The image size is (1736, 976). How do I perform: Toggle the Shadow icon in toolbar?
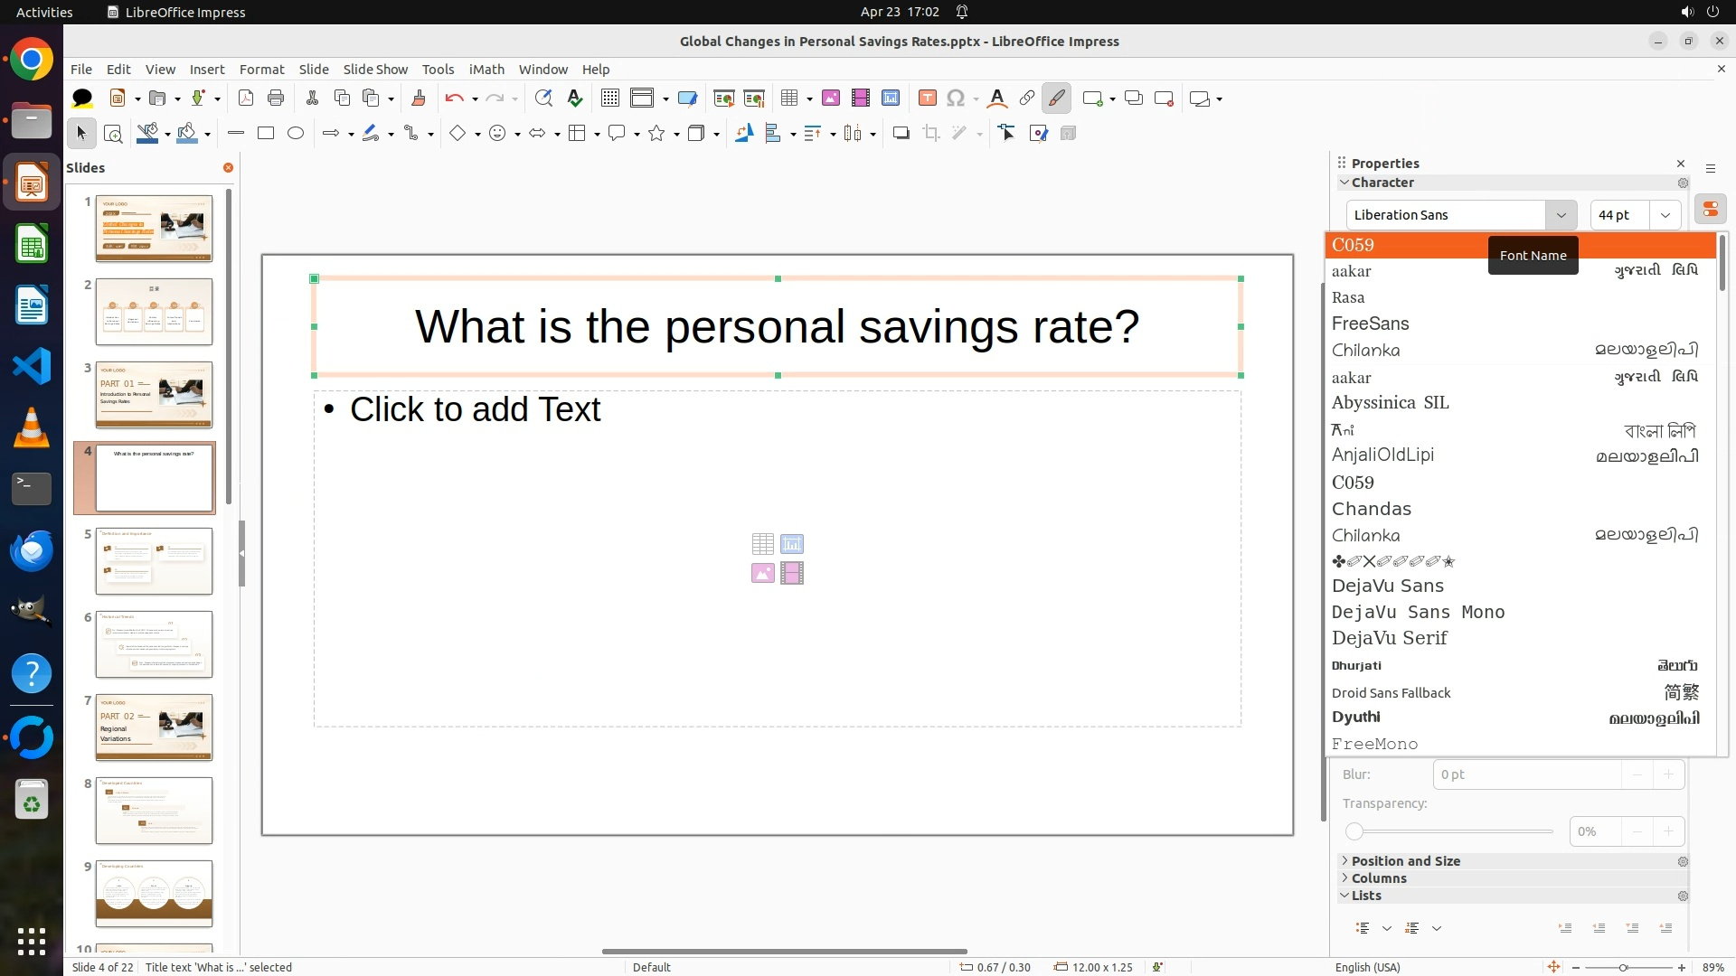pos(901,134)
